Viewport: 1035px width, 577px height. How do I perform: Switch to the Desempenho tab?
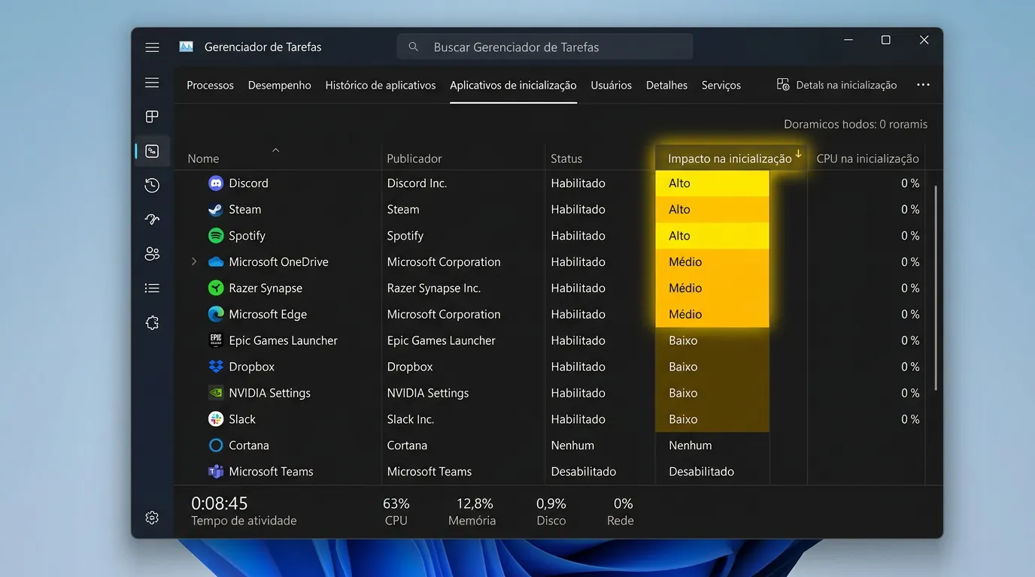pos(280,86)
